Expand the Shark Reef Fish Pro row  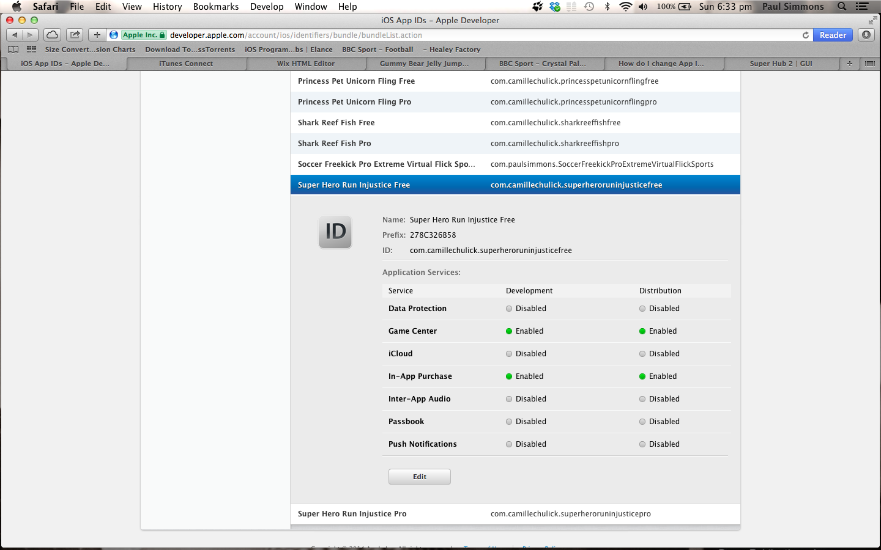515,144
